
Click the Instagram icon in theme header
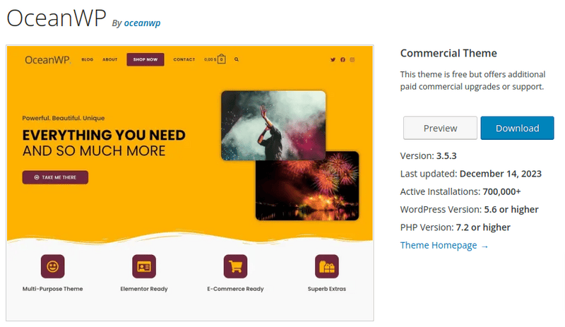pos(352,60)
